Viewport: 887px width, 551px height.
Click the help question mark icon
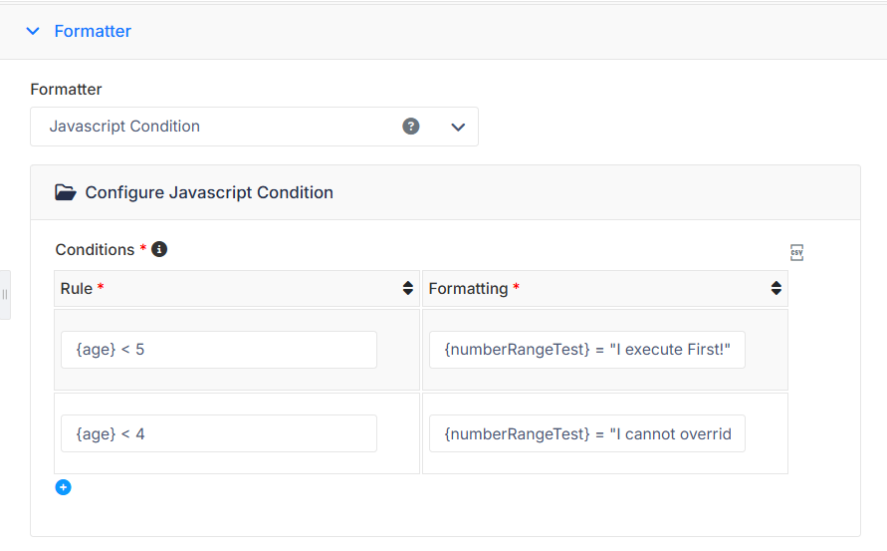click(411, 127)
